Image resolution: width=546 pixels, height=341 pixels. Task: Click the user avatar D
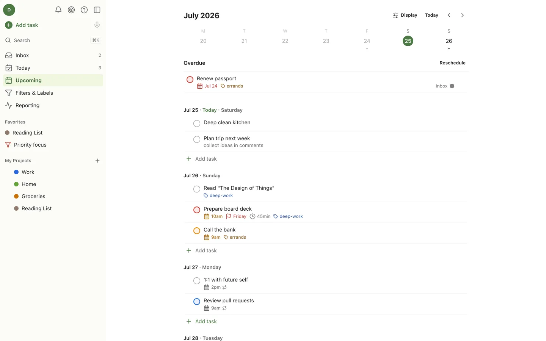(9, 10)
